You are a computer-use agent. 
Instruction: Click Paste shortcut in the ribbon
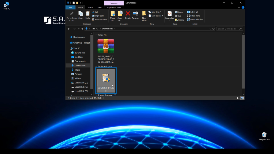(100, 19)
